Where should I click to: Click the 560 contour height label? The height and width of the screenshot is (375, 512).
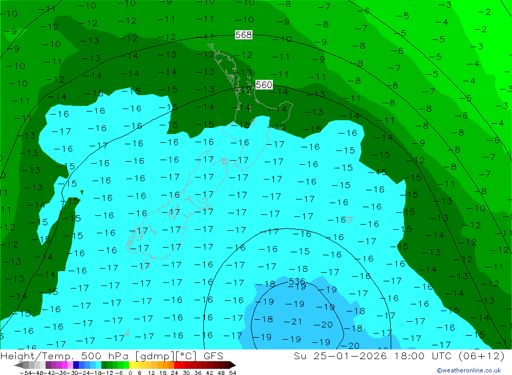(264, 85)
